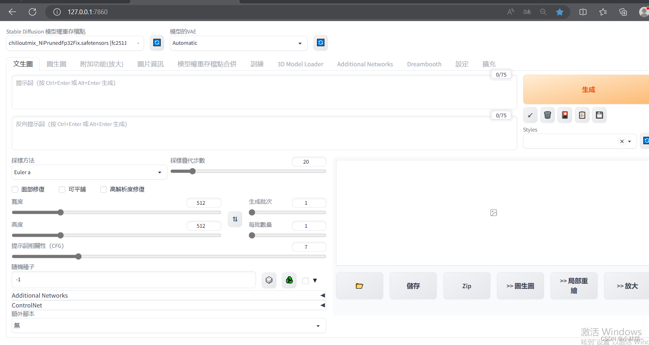Refresh the VAE model list
This screenshot has width=649, height=345.
click(x=320, y=43)
